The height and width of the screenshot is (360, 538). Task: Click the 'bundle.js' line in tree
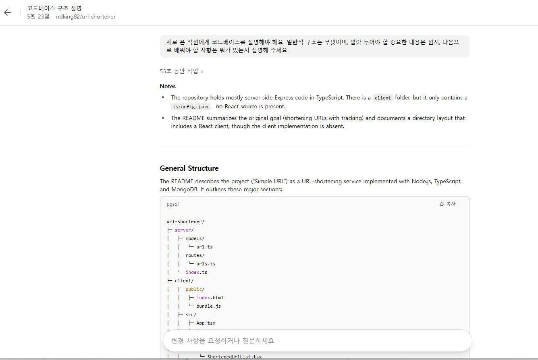(208, 306)
